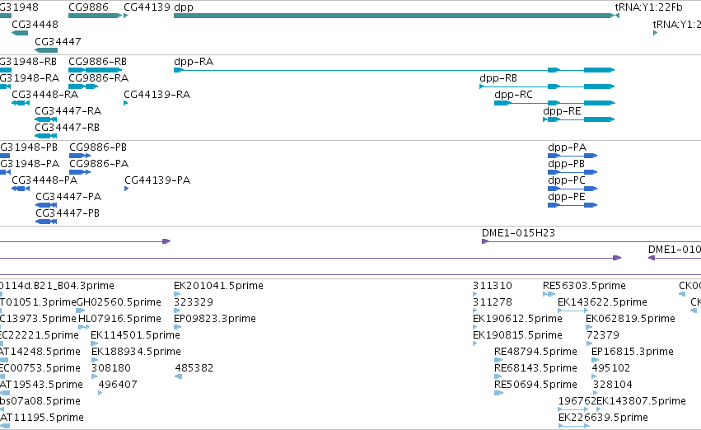Select the 311310 EST marker
The width and height of the screenshot is (701, 430).
[474, 294]
